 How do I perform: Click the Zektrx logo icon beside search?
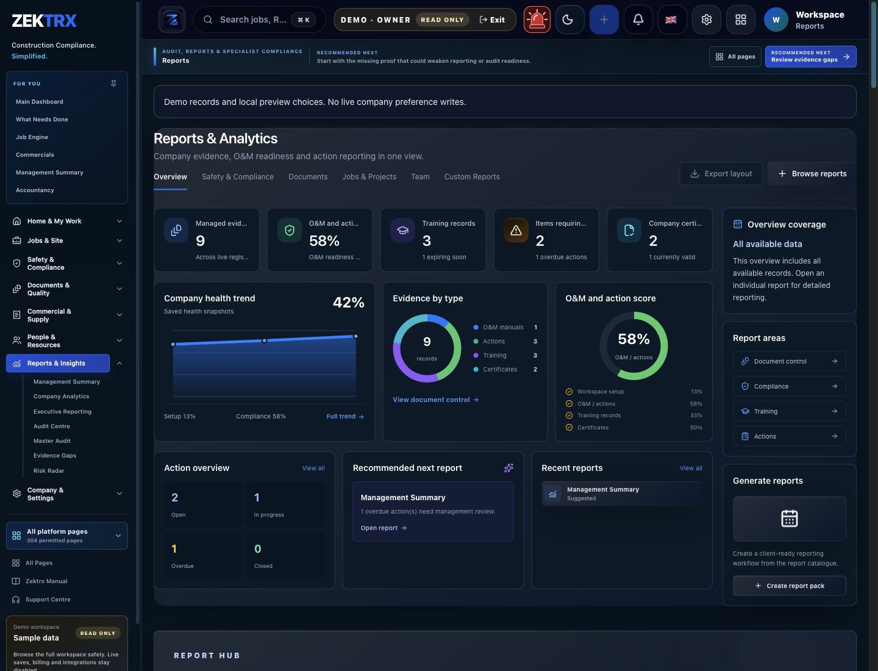click(x=172, y=20)
